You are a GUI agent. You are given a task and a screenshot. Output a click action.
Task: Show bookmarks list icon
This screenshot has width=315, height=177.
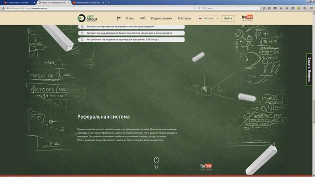pyautogui.click(x=269, y=8)
